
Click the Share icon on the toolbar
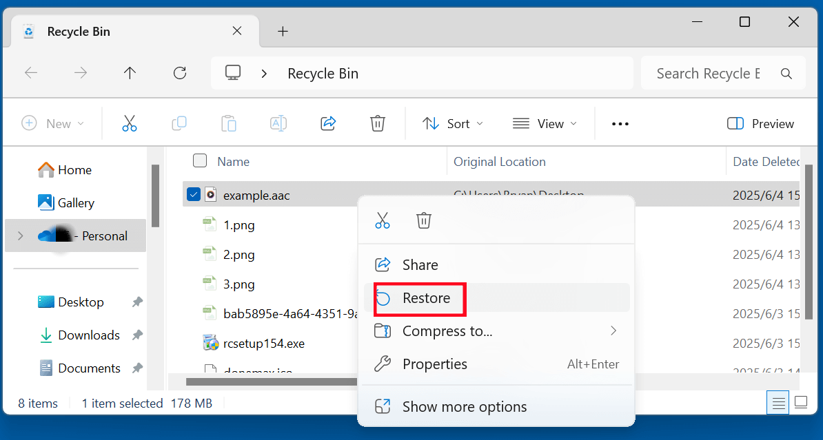click(x=327, y=123)
